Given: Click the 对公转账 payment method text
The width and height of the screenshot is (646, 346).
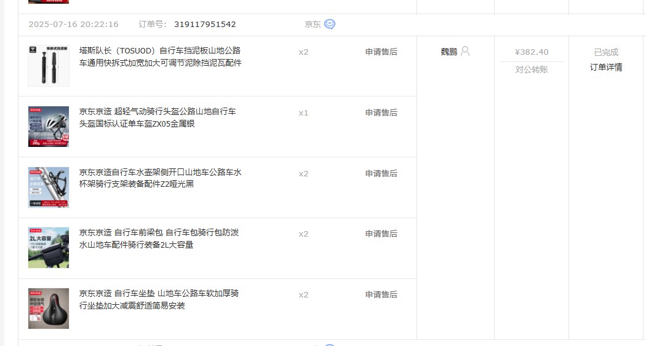Looking at the screenshot, I should tap(532, 69).
